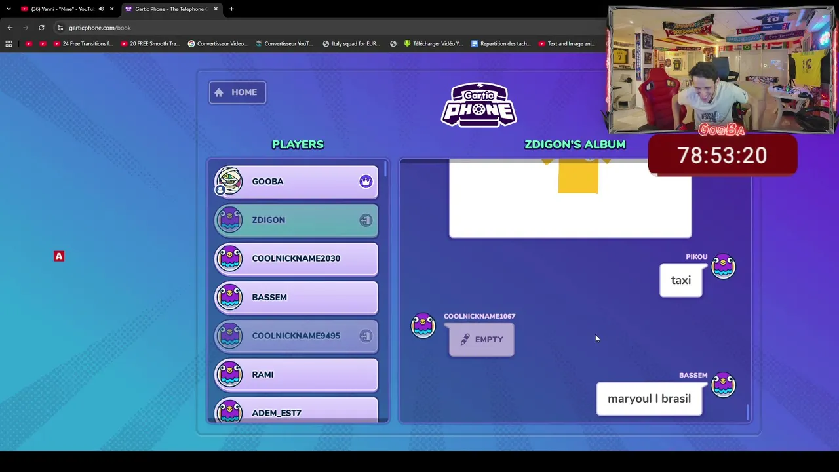Open the 'Convertisseur Video' bookmark
This screenshot has height=472, width=839.
pyautogui.click(x=218, y=44)
